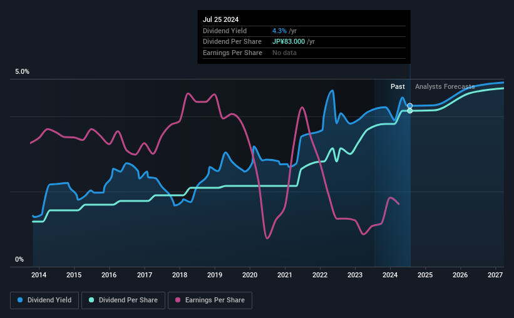Click tooltip 'Dividend Per Share' row label

pos(232,42)
